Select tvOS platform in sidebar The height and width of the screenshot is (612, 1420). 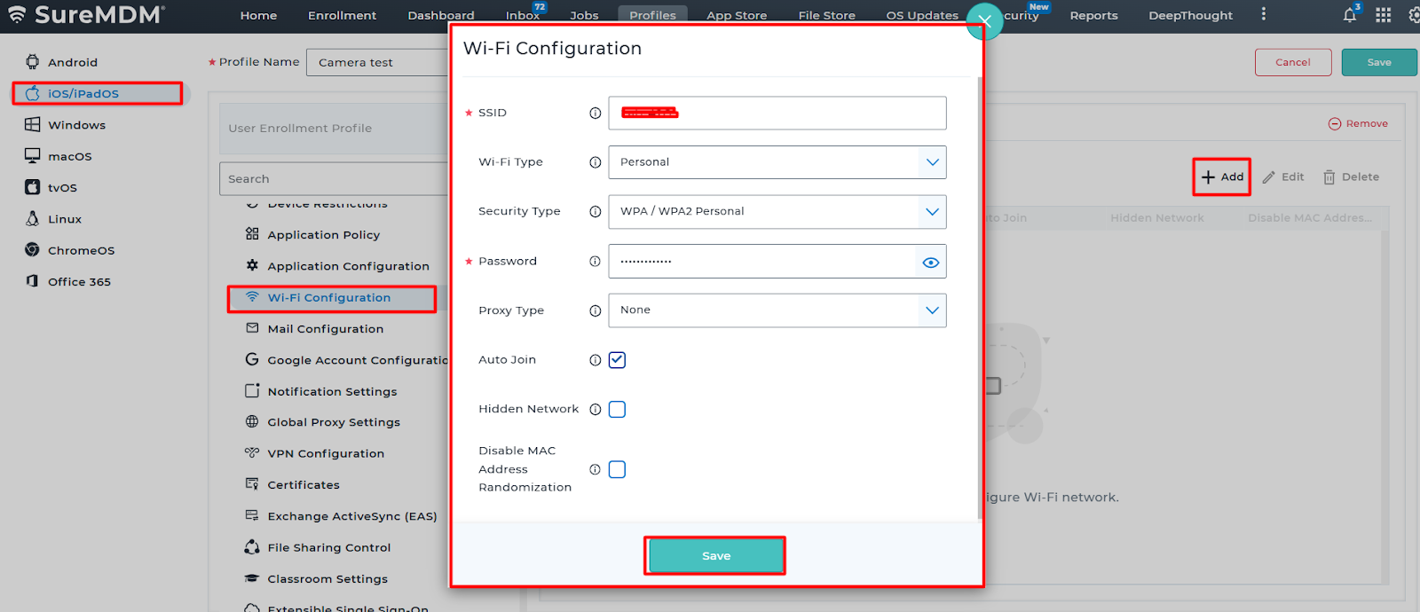click(62, 188)
